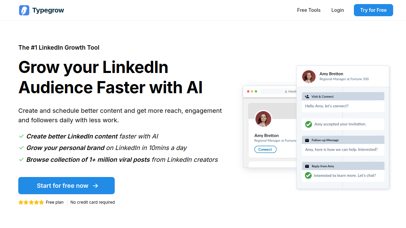
Task: Click the Visit & Connect person-add icon
Action: click(x=307, y=97)
